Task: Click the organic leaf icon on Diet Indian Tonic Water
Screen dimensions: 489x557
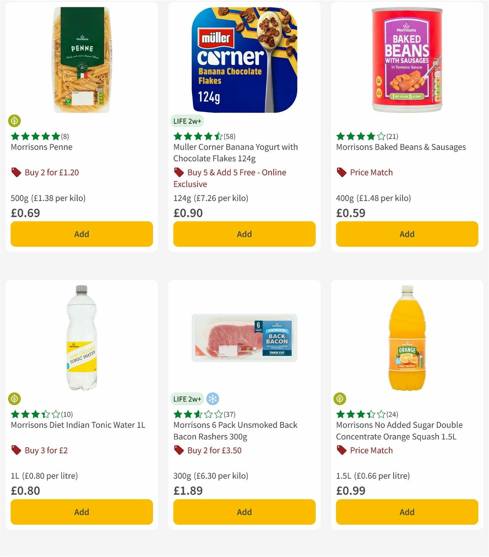Action: [15, 399]
